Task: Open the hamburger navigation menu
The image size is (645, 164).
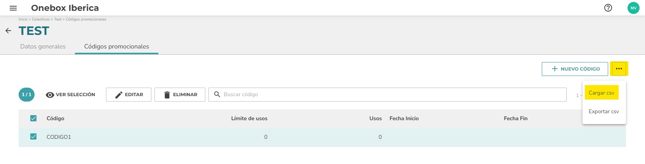Action: tap(13, 8)
